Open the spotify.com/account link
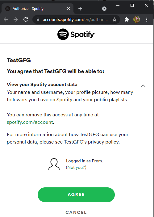Viewport: 154px width, 217px height. (30, 122)
